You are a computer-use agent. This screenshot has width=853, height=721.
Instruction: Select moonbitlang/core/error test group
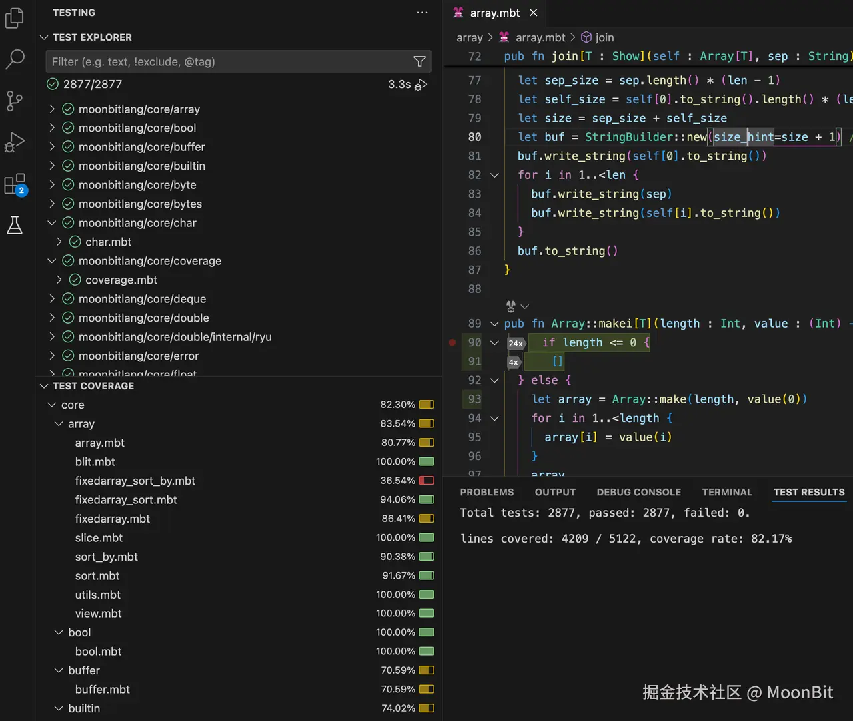[139, 356]
